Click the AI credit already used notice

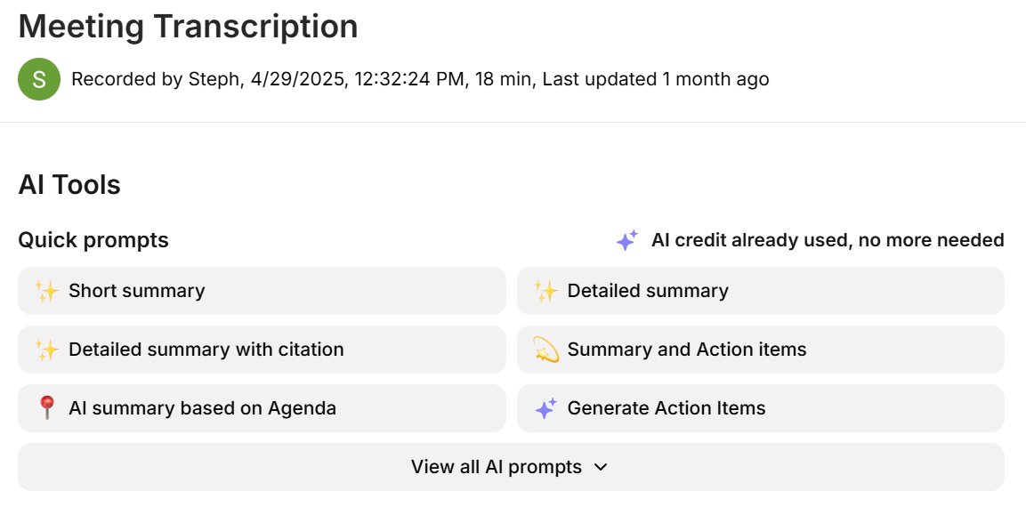click(x=828, y=240)
